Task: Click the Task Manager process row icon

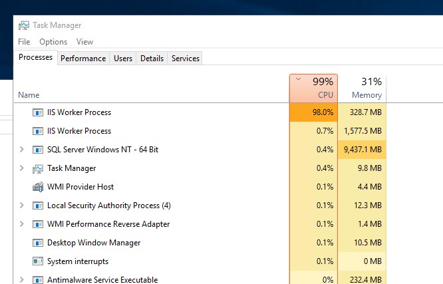Action: point(38,168)
